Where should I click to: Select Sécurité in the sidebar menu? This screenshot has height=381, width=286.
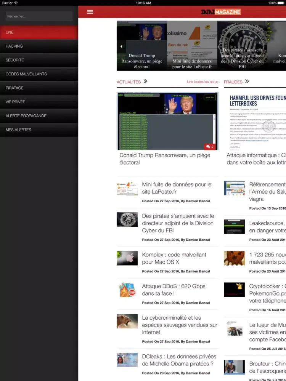[39, 60]
